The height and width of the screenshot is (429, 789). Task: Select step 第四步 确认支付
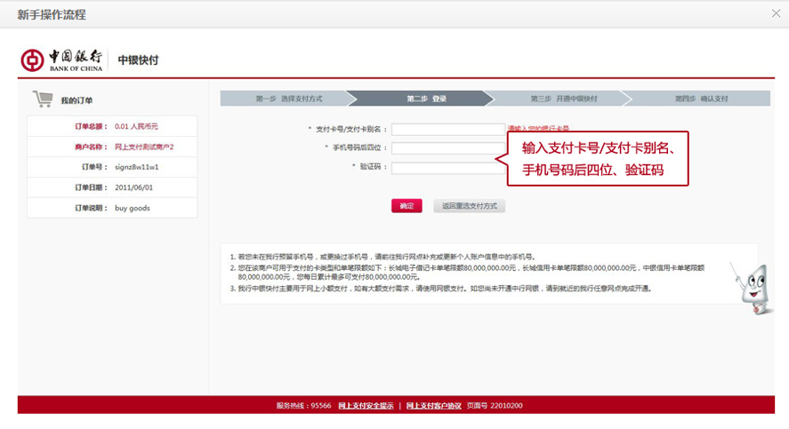(701, 99)
